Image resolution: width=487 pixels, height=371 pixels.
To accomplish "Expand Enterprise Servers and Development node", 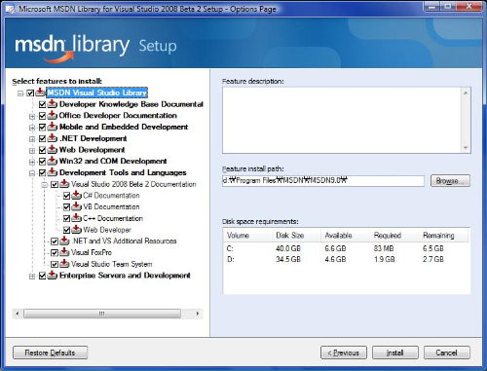I will [x=32, y=277].
